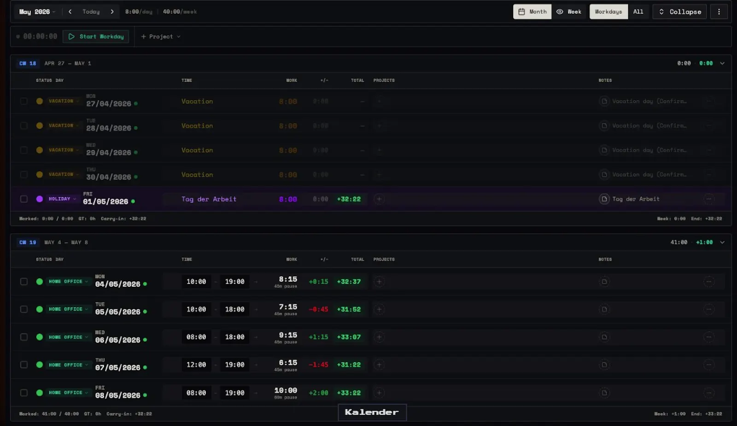Change Home Office status on 06/05/2026
The image size is (737, 426).
(68, 337)
